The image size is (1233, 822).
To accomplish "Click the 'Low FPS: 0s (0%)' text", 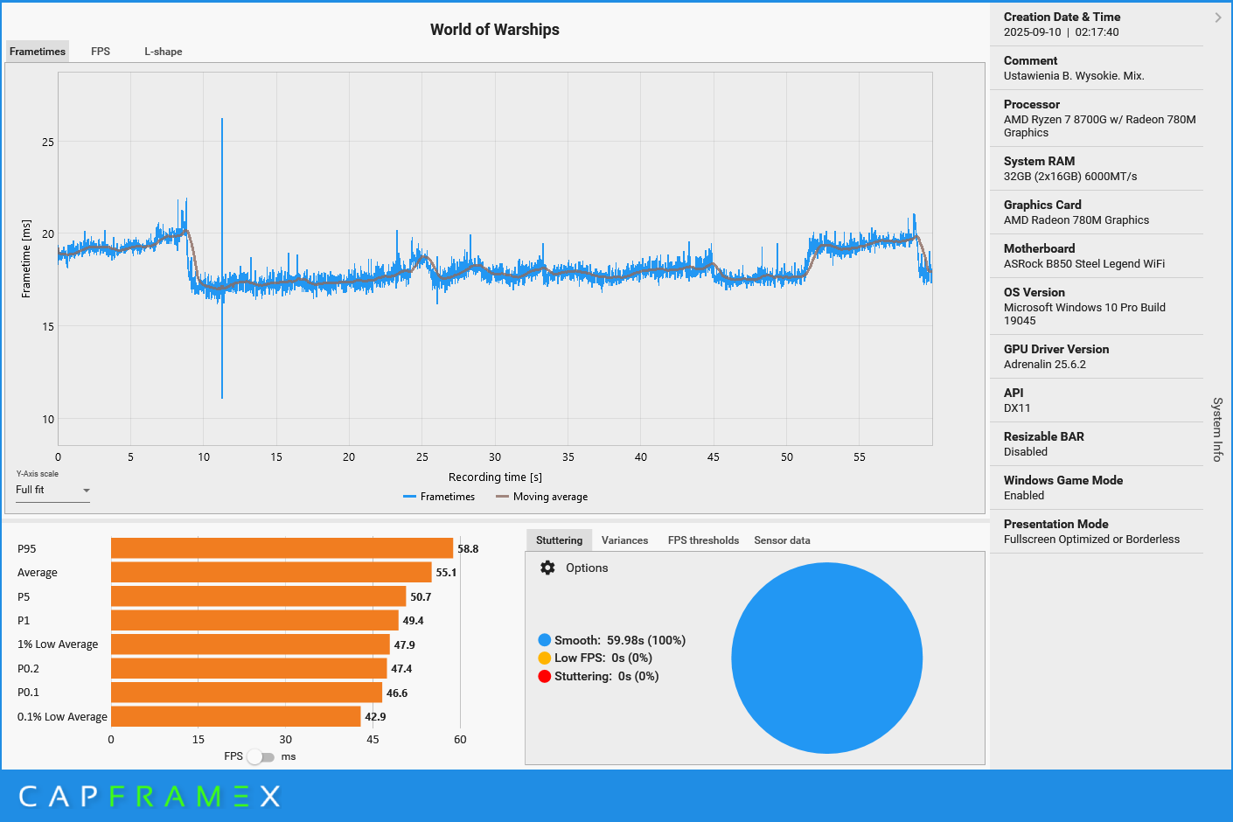I will (603, 658).
